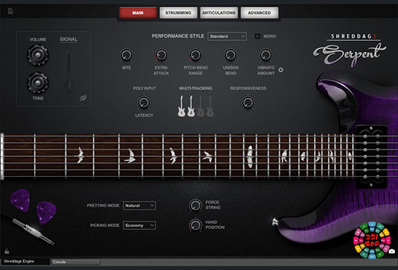Click the upper purple guitar pick
The image size is (398, 270).
point(20,200)
